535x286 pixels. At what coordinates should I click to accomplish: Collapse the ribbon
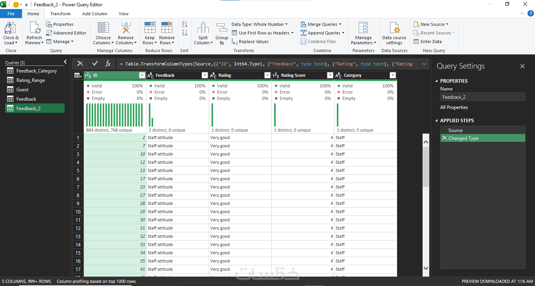point(522,14)
